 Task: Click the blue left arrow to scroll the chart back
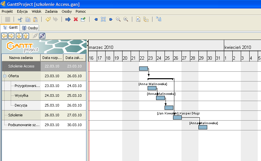click(x=96, y=20)
